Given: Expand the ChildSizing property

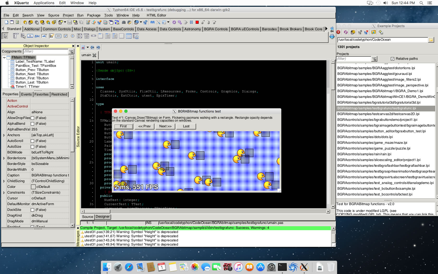Looking at the screenshot, I should tap(4, 181).
